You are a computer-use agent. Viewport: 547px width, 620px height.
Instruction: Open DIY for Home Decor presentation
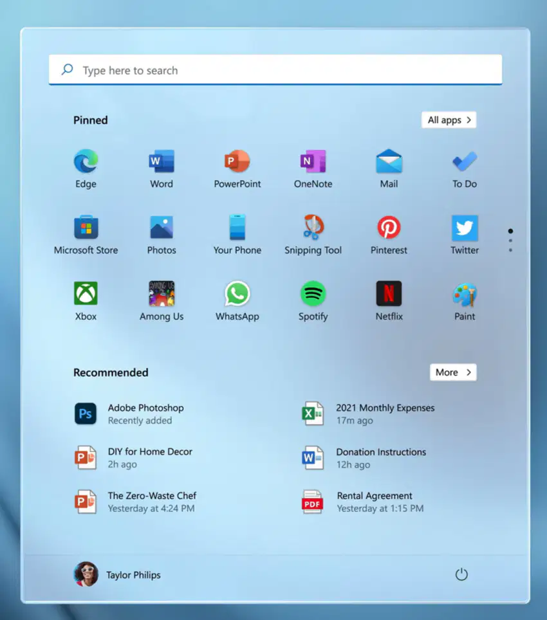[133, 457]
